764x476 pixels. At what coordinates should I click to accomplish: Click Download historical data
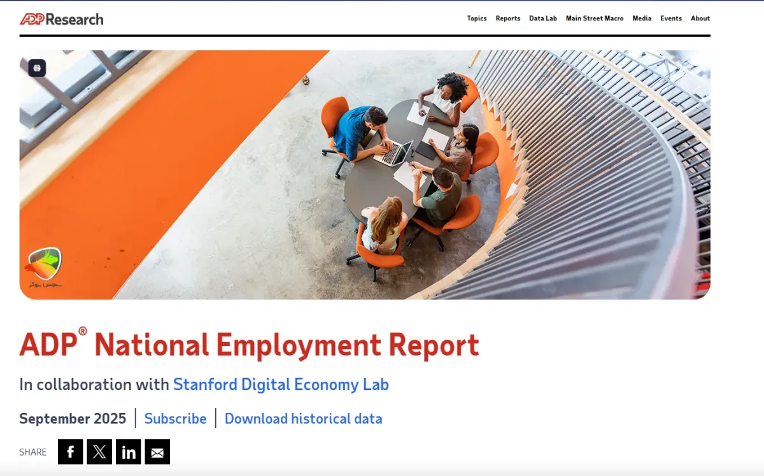(x=303, y=419)
